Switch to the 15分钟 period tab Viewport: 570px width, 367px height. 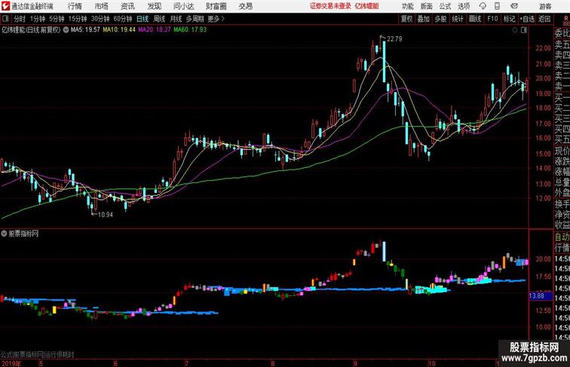(78, 19)
